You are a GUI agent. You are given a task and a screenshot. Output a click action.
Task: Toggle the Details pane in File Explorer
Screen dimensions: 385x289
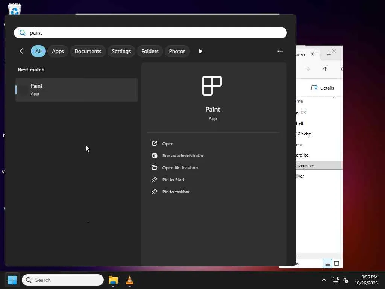click(x=323, y=88)
